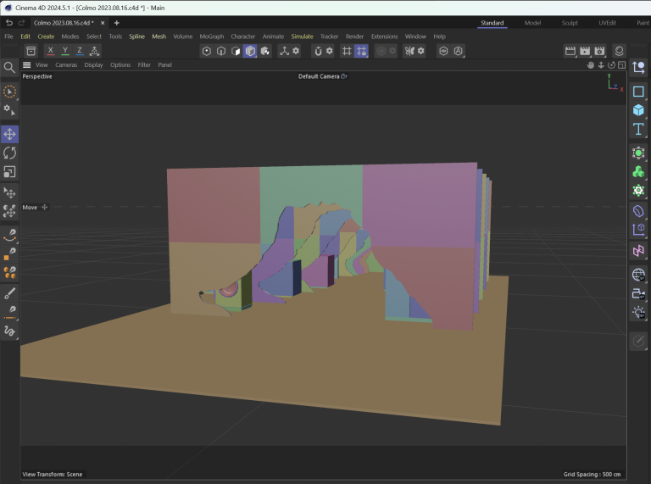The width and height of the screenshot is (651, 484).
Task: Add a new document tab with plus
Action: (x=116, y=23)
